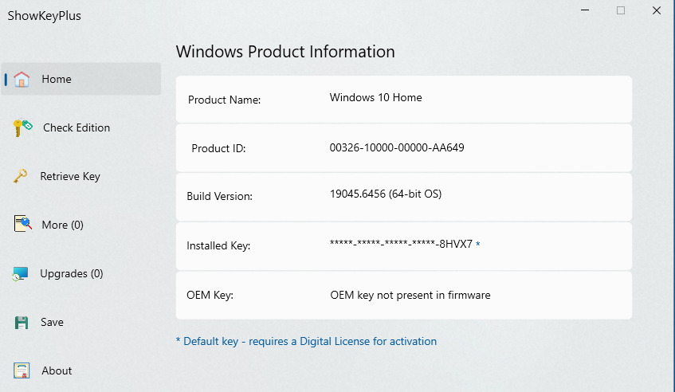This screenshot has width=675, height=392.
Task: Click the Retrieve Key golden key icon
Action: (20, 176)
